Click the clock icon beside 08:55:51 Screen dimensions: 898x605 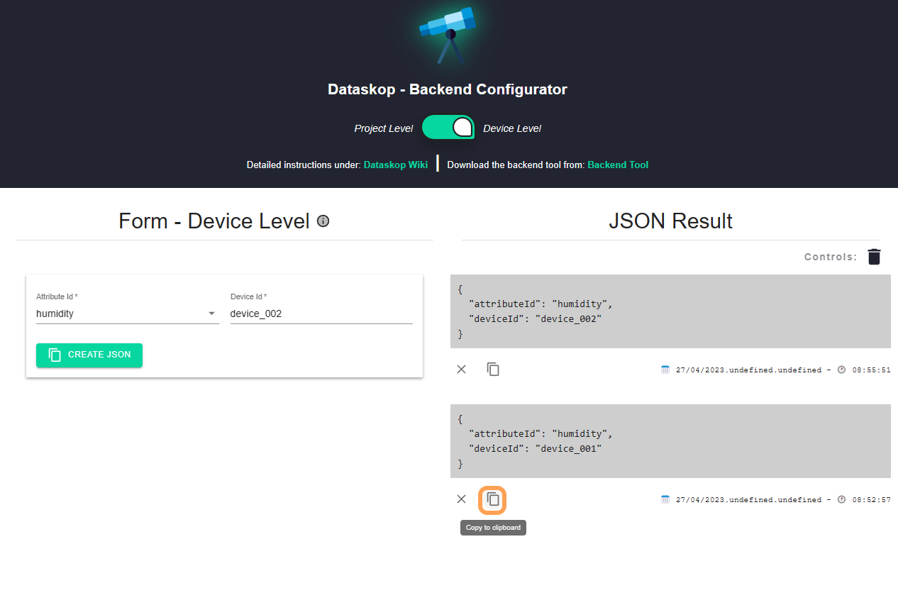842,370
